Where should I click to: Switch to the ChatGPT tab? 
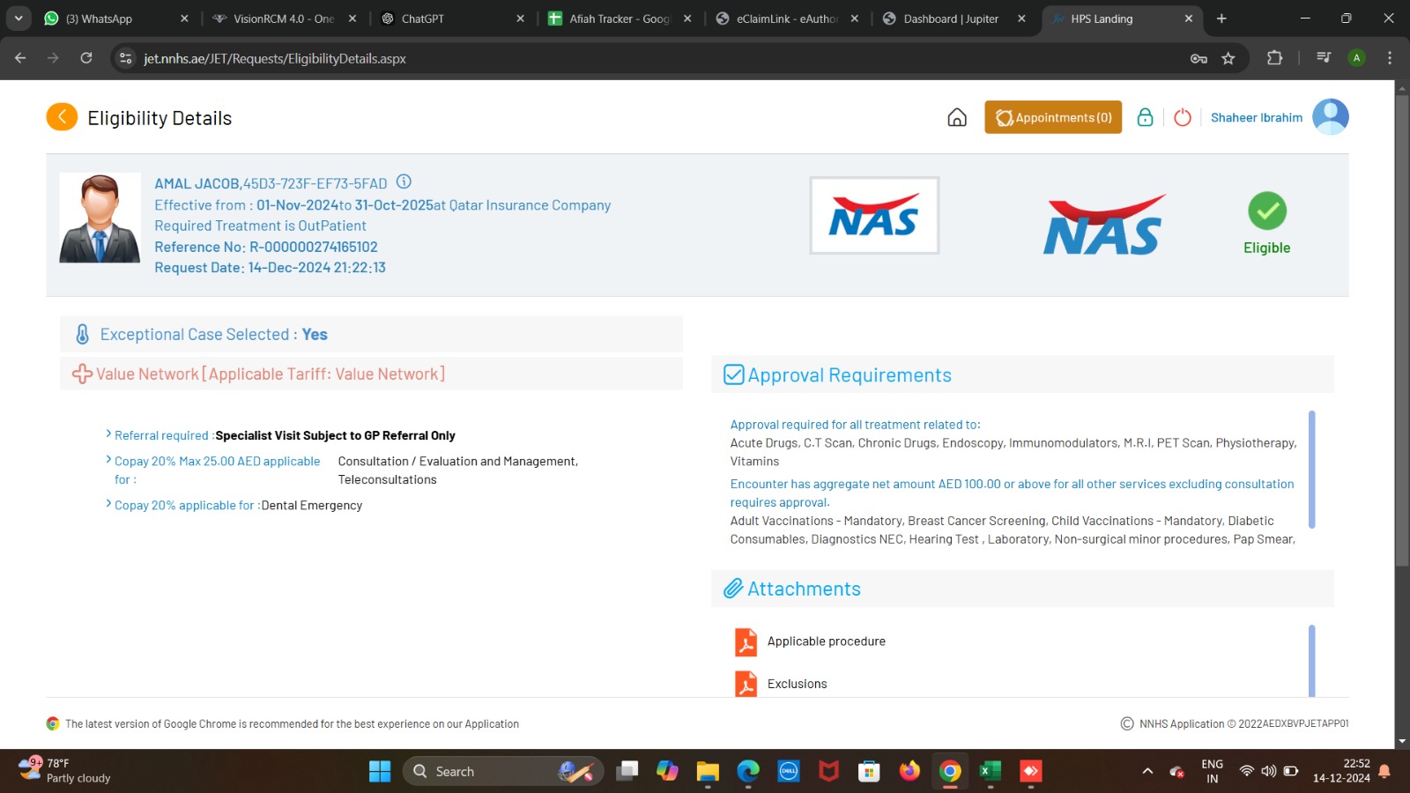[x=452, y=19]
